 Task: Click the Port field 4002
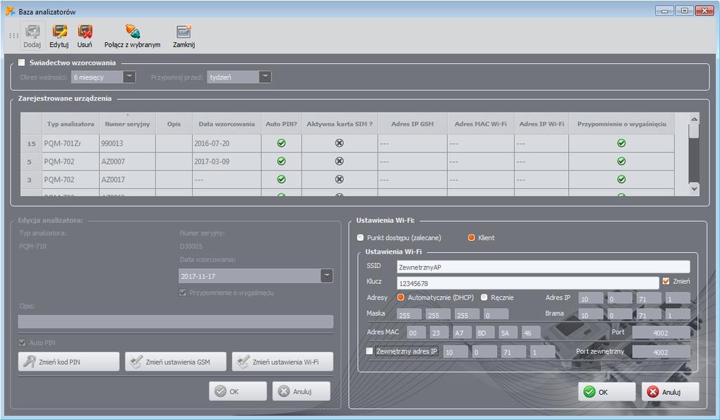(661, 332)
